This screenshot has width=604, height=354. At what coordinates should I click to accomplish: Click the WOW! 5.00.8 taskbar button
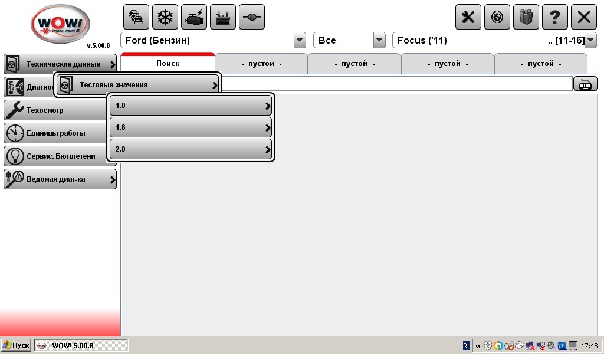pos(81,346)
